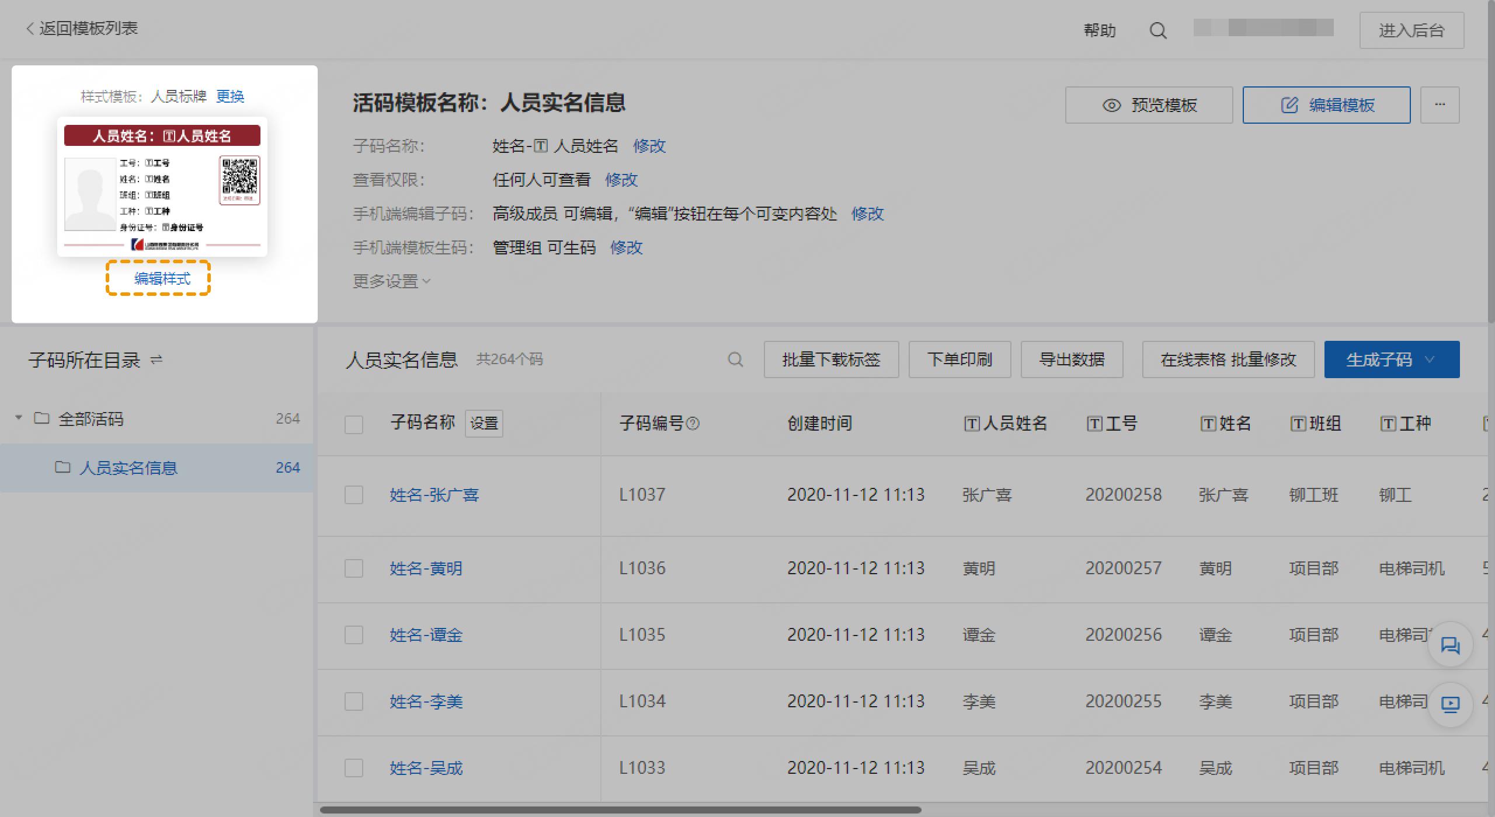The height and width of the screenshot is (817, 1495).
Task: Click the search magnifier in the top bar
Action: click(1158, 30)
